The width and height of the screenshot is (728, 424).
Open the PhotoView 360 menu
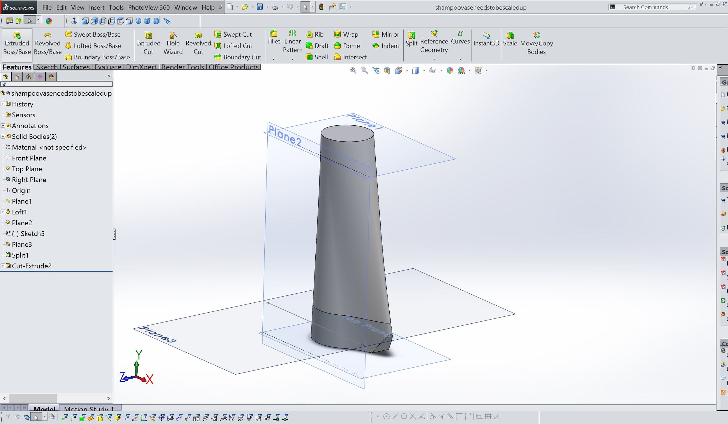click(x=149, y=7)
